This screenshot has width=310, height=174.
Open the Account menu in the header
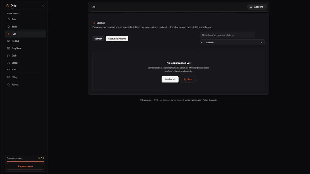click(x=257, y=7)
